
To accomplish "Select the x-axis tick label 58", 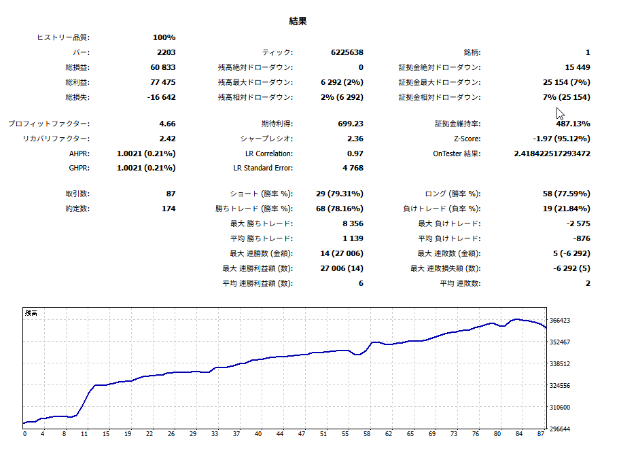I will coord(367,434).
